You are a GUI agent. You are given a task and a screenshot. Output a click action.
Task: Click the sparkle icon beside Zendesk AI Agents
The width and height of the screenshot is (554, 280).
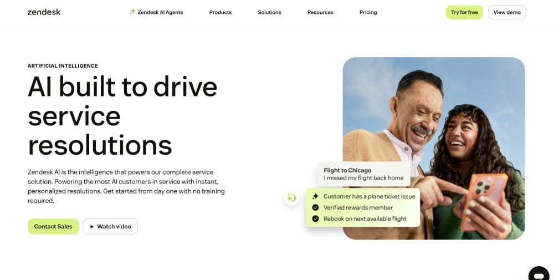click(x=132, y=12)
